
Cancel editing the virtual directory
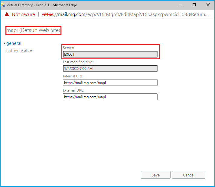188,175
